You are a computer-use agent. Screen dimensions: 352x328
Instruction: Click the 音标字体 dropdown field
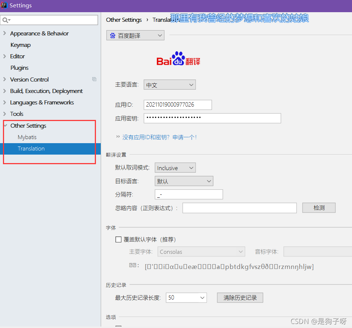pos(318,252)
